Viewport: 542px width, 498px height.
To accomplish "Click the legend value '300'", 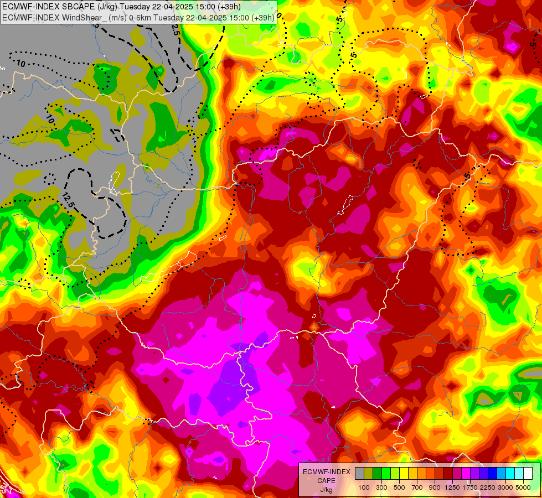I will 381,487.
